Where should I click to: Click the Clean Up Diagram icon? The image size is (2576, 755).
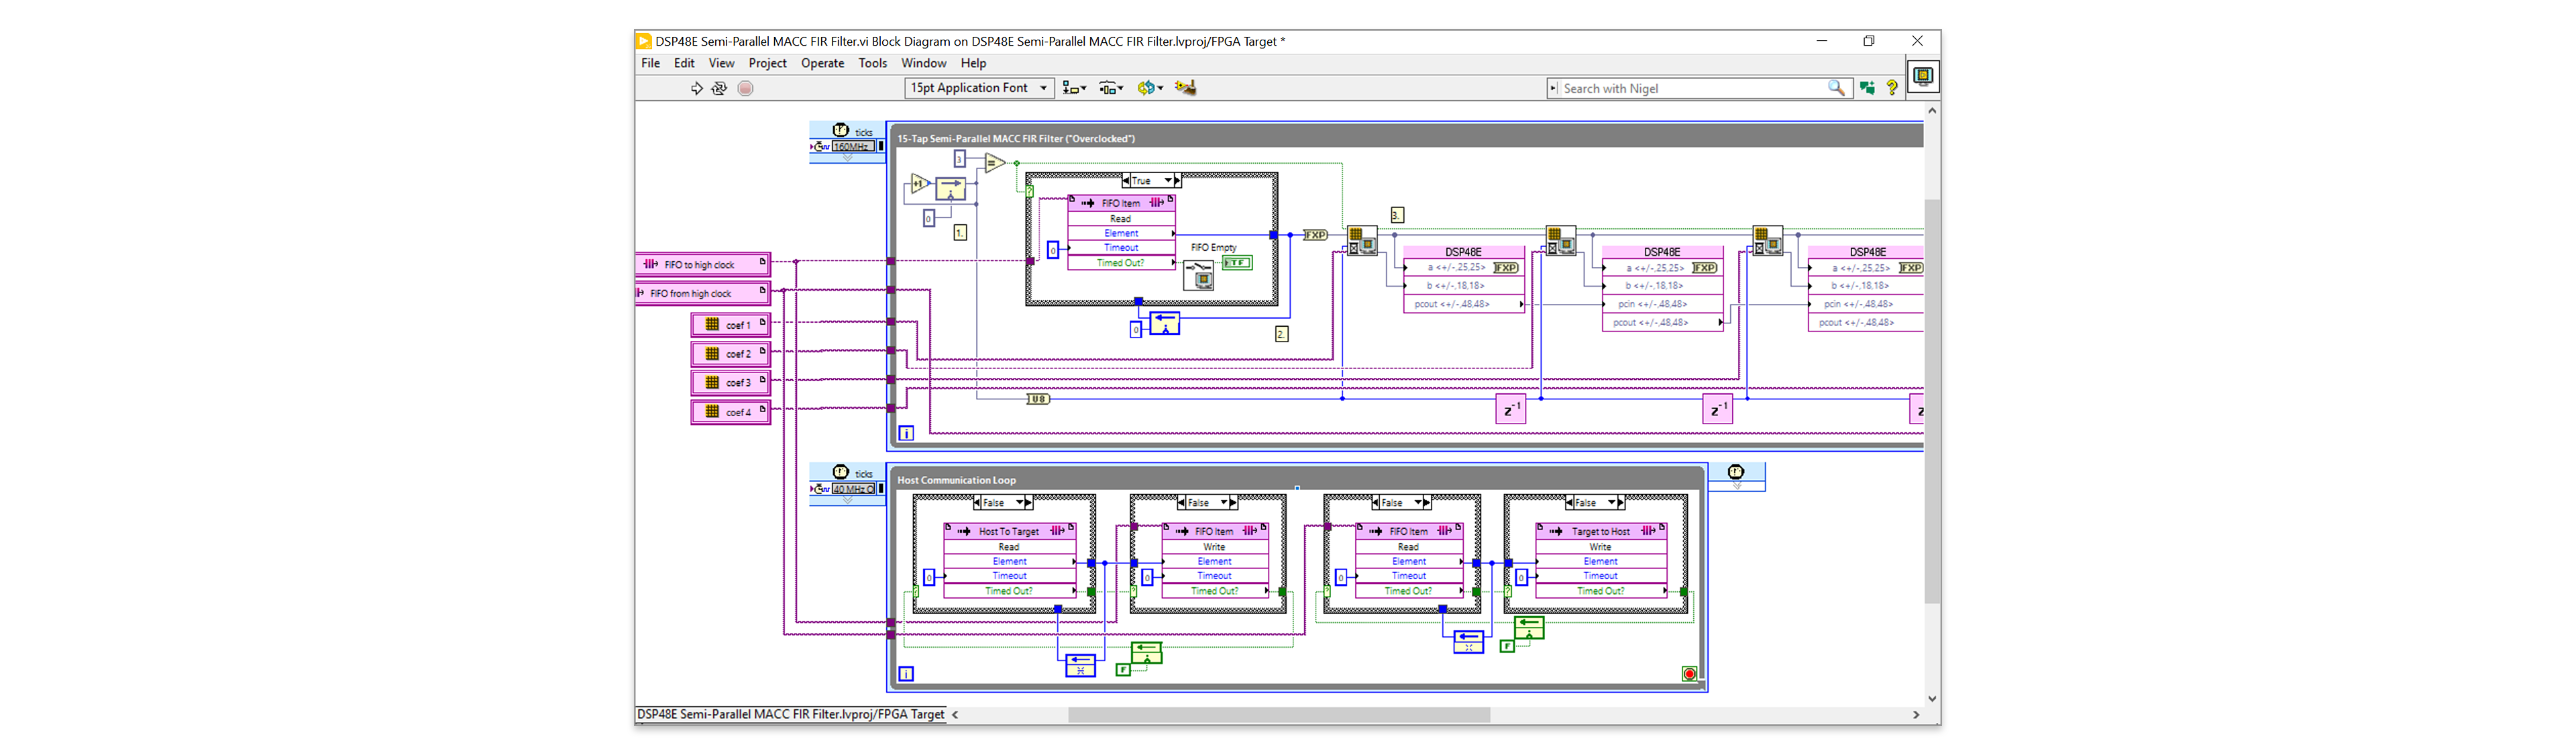[x=1186, y=88]
